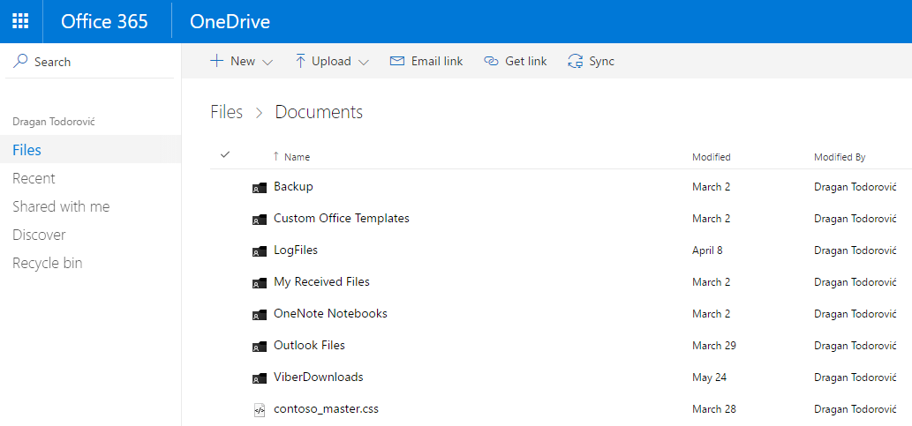
Task: Open the Office 365 app launcher grid
Action: tap(21, 21)
